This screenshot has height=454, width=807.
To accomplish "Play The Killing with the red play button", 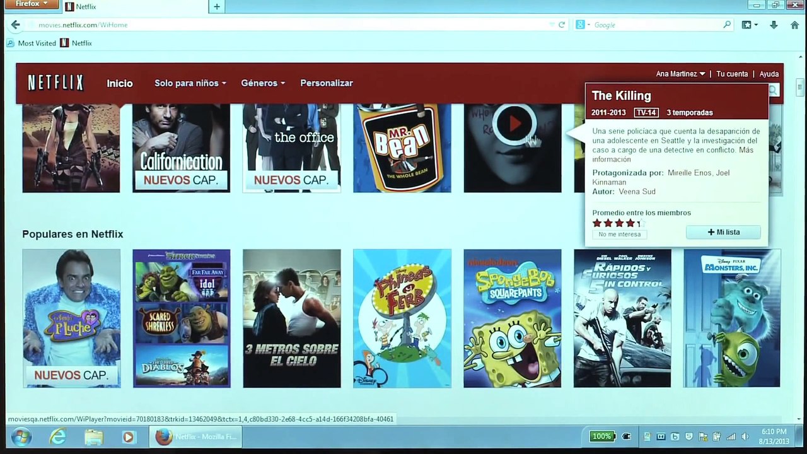I will click(514, 124).
